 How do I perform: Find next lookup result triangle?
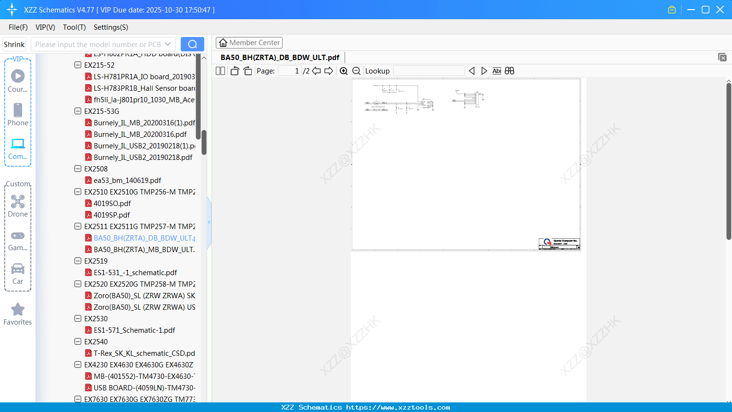(x=484, y=71)
